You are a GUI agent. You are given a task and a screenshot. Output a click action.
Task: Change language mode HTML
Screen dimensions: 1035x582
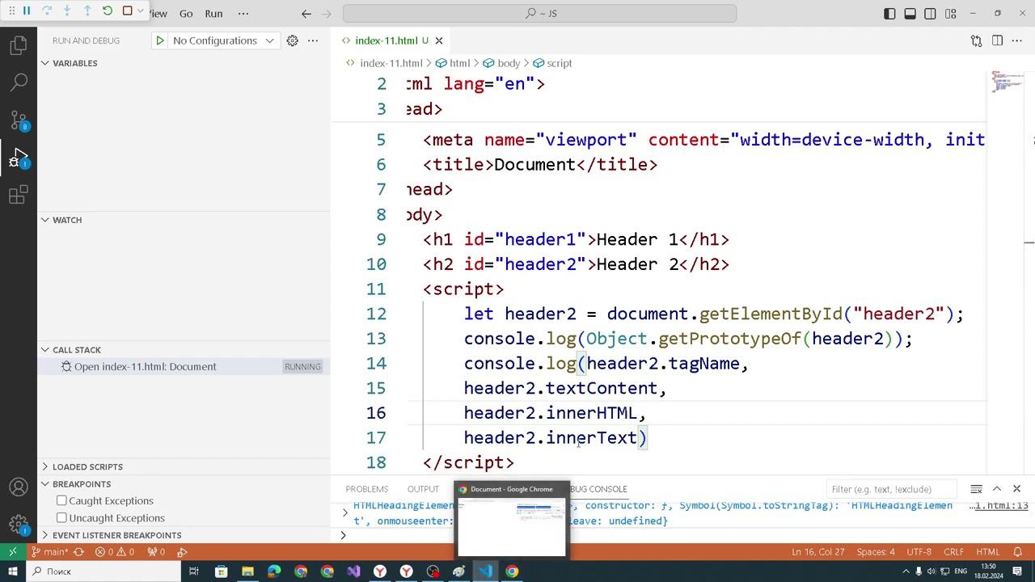coord(988,552)
